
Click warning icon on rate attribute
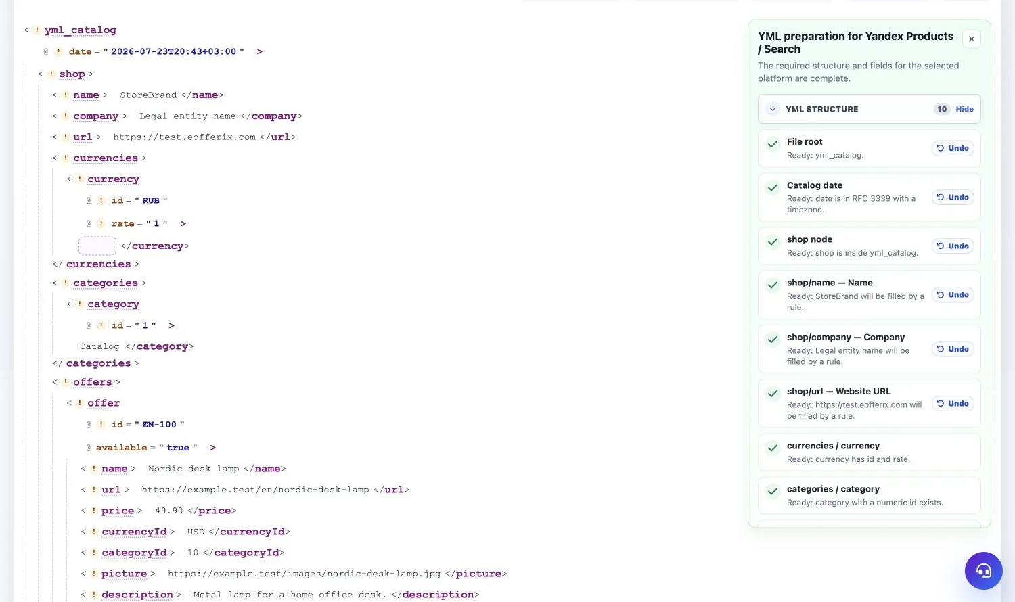(x=101, y=223)
